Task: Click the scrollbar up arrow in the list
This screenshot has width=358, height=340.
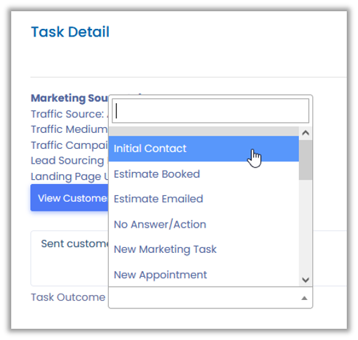Action: point(305,133)
